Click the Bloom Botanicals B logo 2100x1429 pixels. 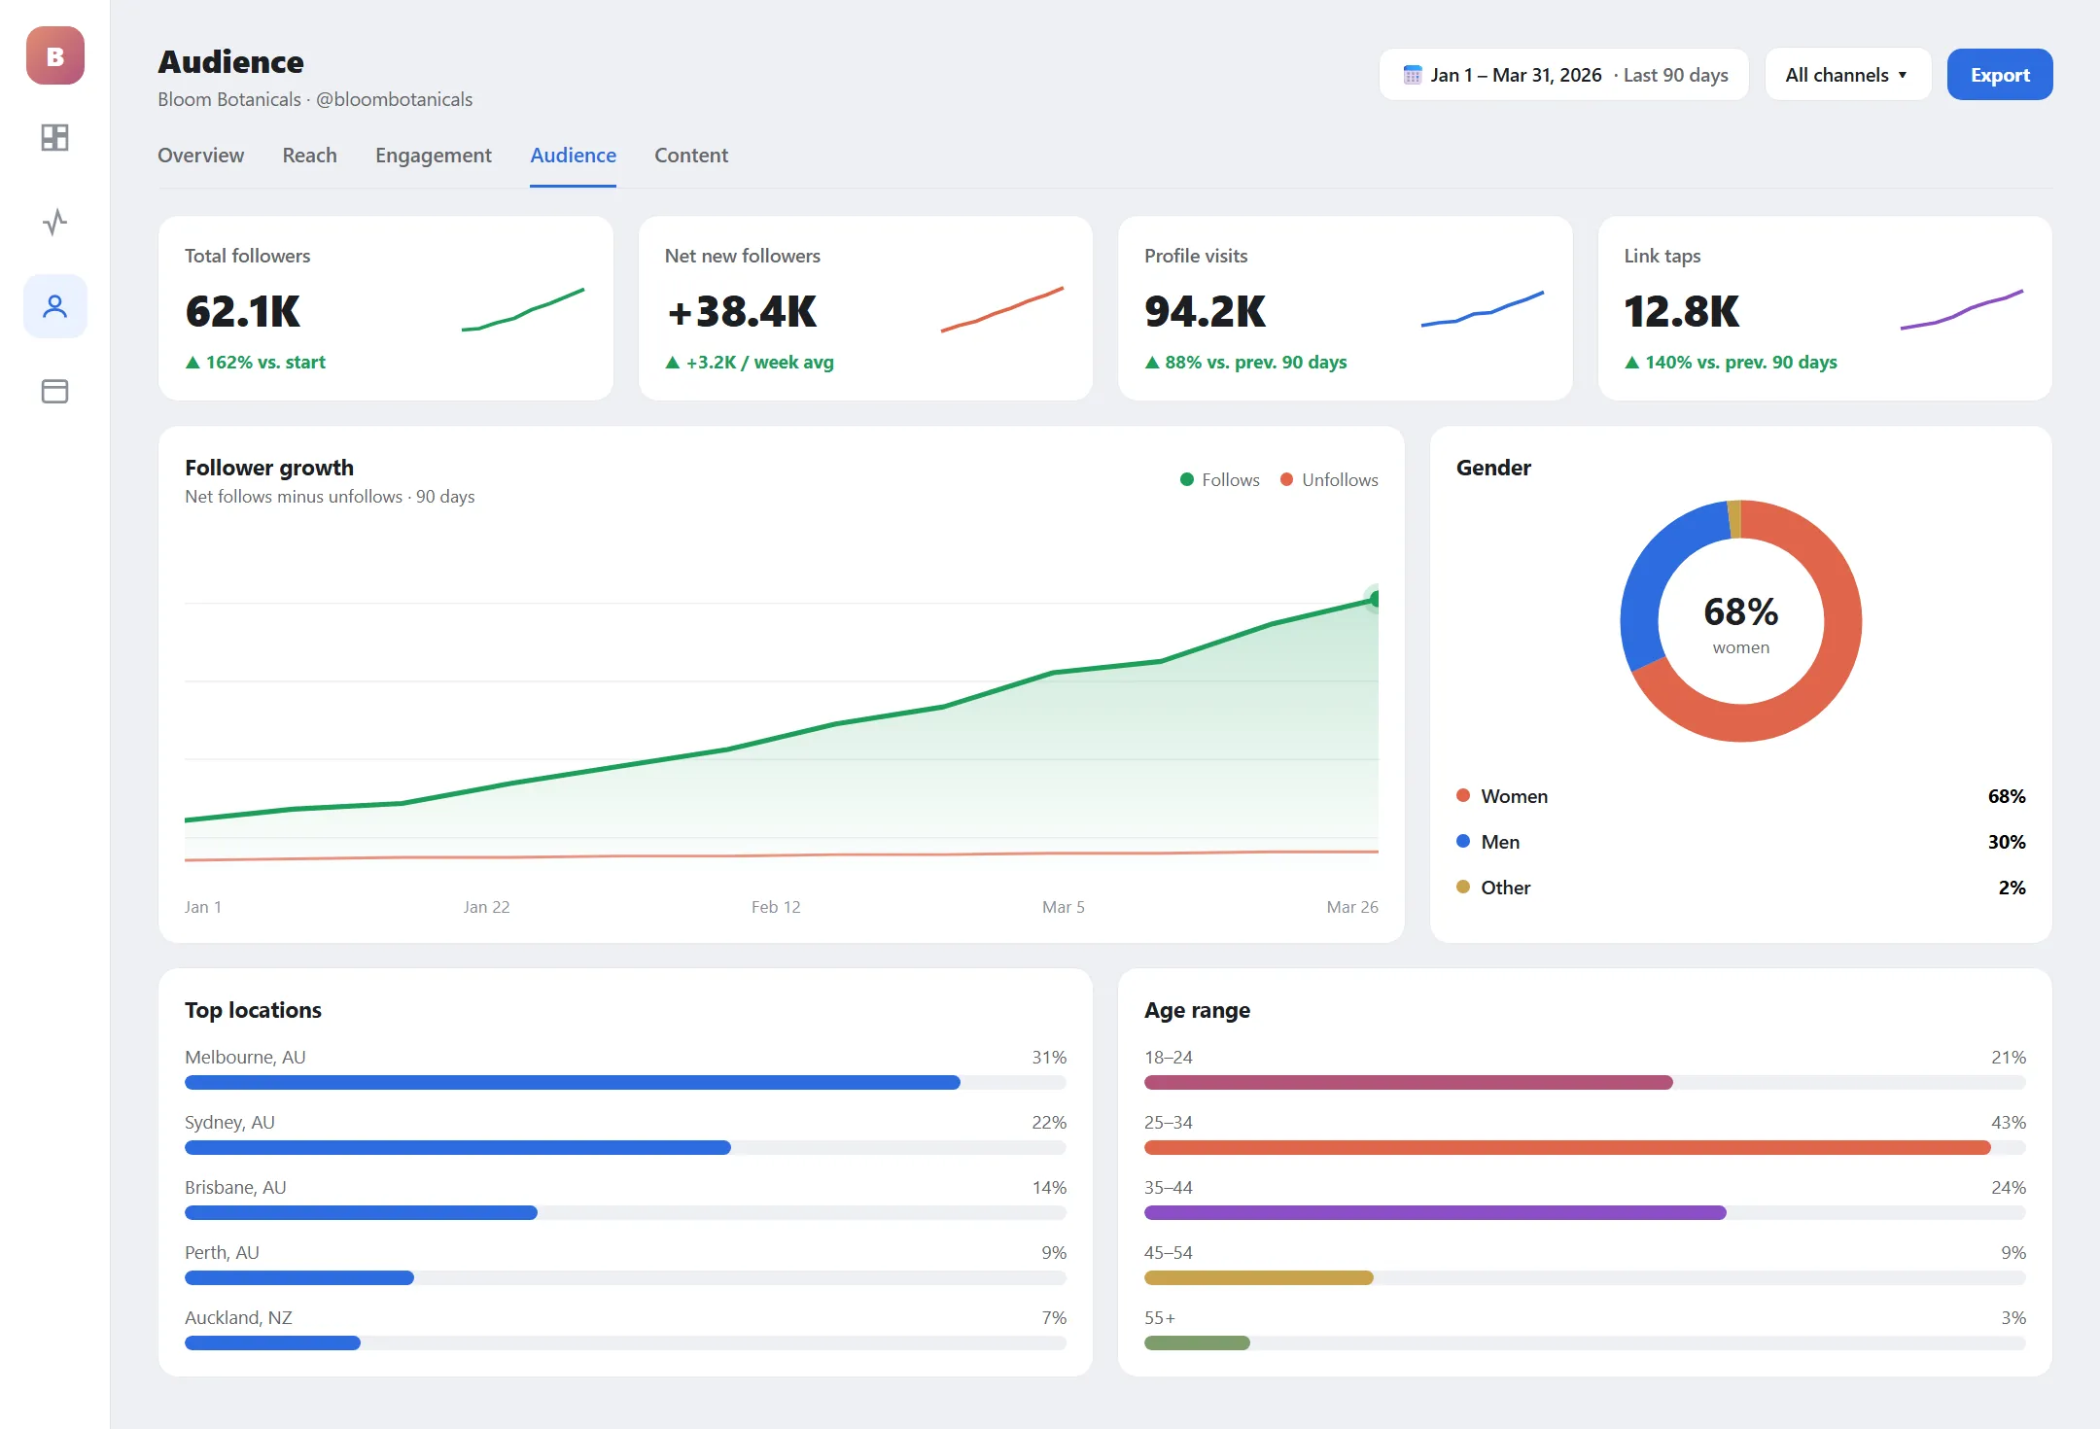[55, 55]
